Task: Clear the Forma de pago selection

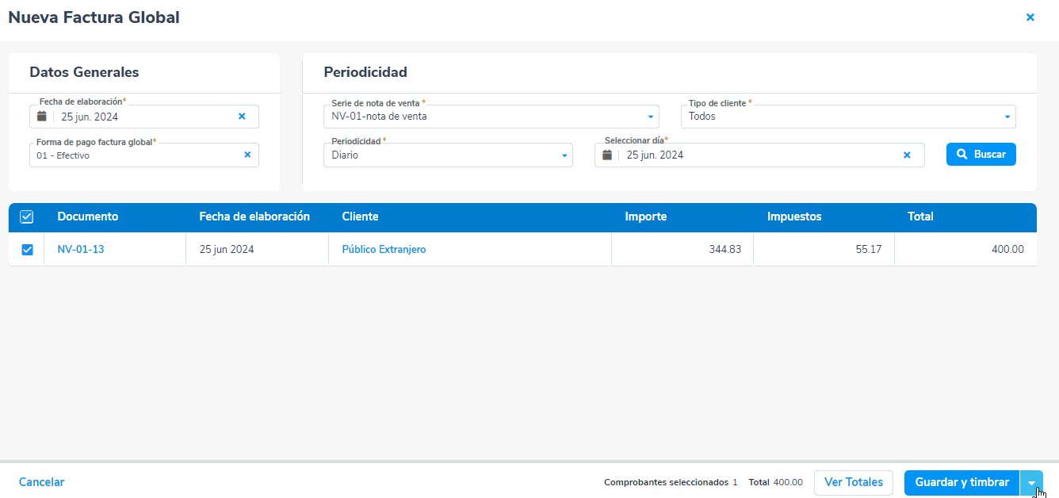Action: point(247,155)
